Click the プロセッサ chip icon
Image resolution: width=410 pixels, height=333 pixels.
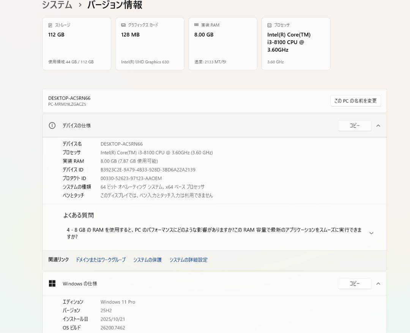270,25
